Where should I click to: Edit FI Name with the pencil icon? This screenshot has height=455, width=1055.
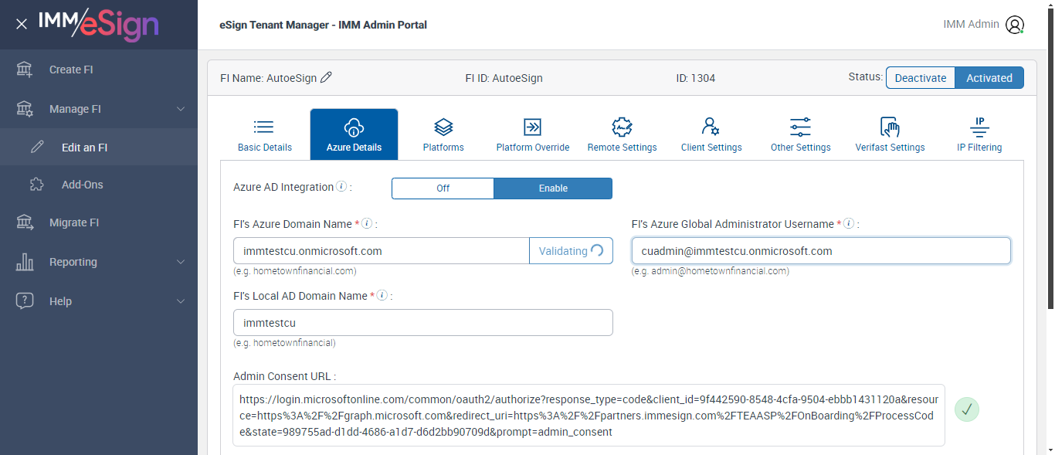click(326, 77)
